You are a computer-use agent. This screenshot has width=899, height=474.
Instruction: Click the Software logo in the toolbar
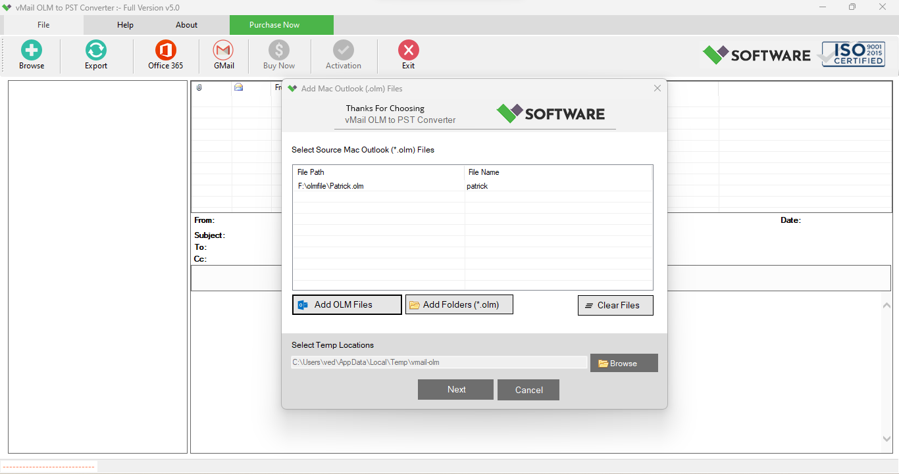[x=757, y=55]
